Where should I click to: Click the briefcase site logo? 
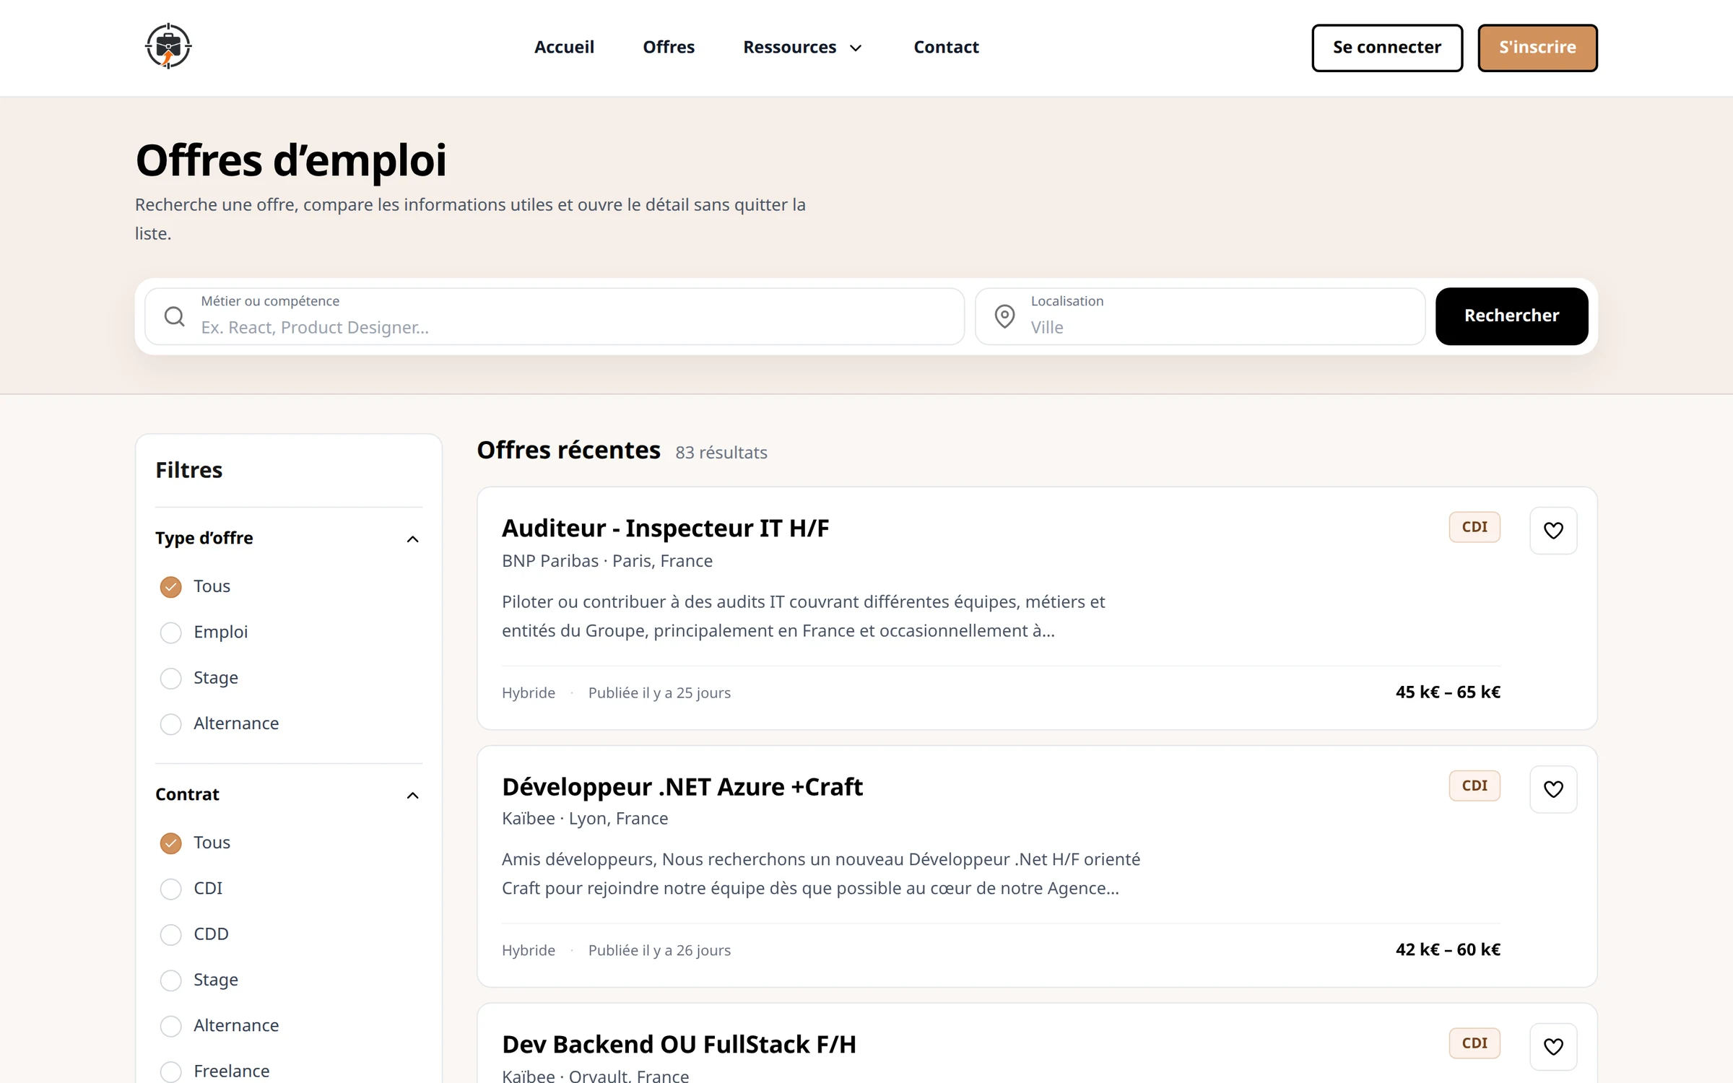(x=168, y=47)
